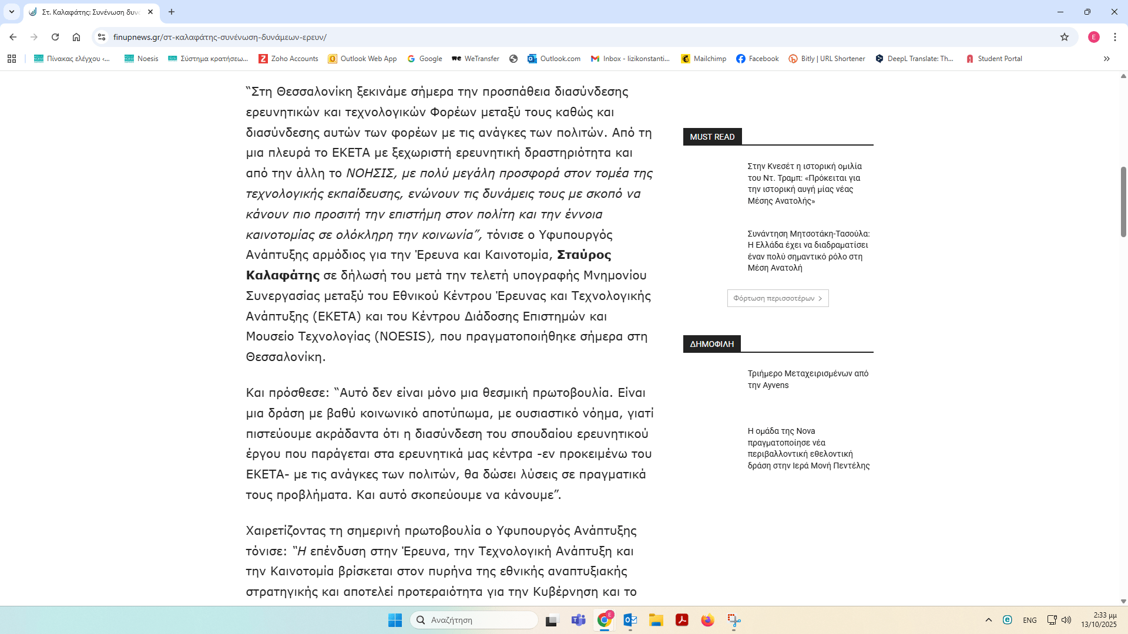Open a new browser tab
Viewport: 1128px width, 634px height.
172,12
